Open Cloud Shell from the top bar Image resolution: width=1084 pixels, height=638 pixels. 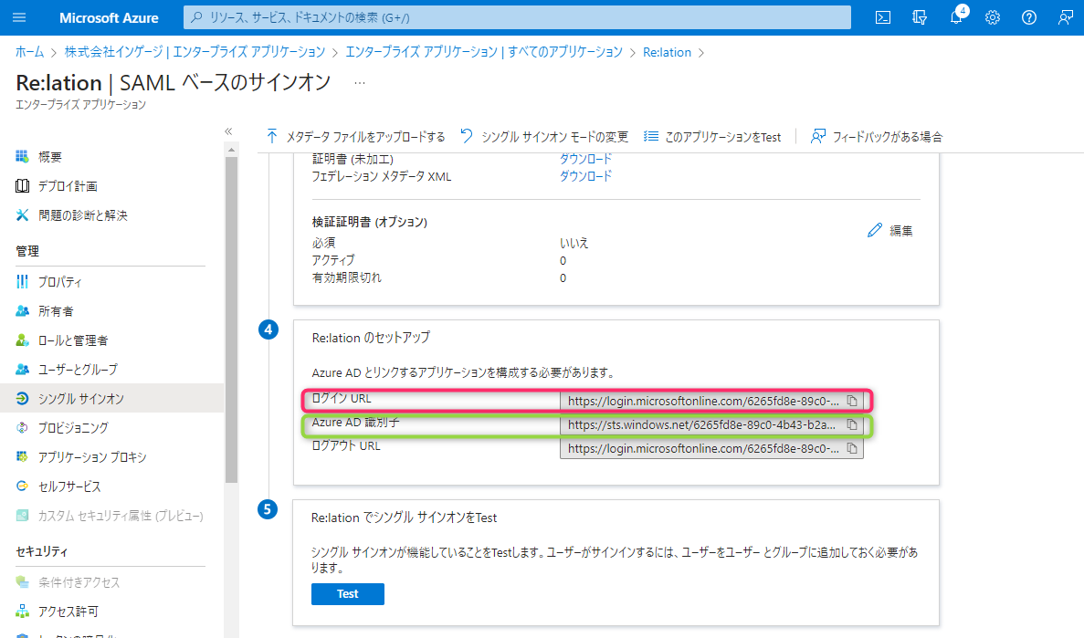tap(883, 17)
